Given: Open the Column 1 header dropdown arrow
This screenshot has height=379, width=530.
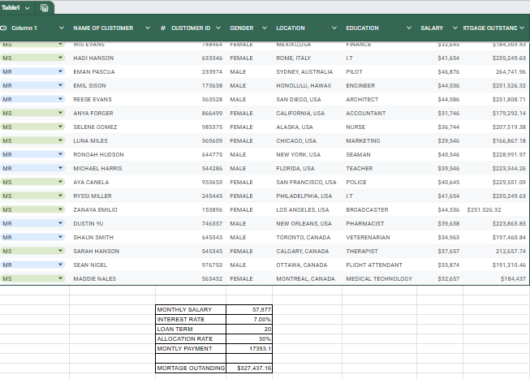Looking at the screenshot, I should tap(60, 28).
